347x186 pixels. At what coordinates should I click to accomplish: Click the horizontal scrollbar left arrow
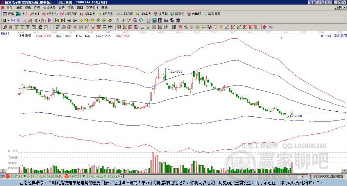click(122, 176)
